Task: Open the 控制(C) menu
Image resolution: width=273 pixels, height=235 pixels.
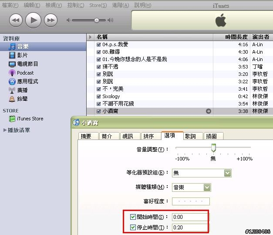Action: [x=76, y=5]
